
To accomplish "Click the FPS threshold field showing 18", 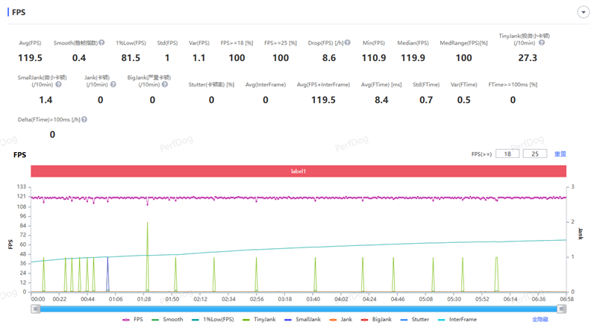I will click(x=507, y=154).
